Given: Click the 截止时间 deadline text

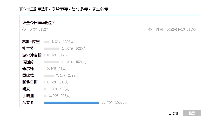Looking at the screenshot, I should tap(172, 29).
